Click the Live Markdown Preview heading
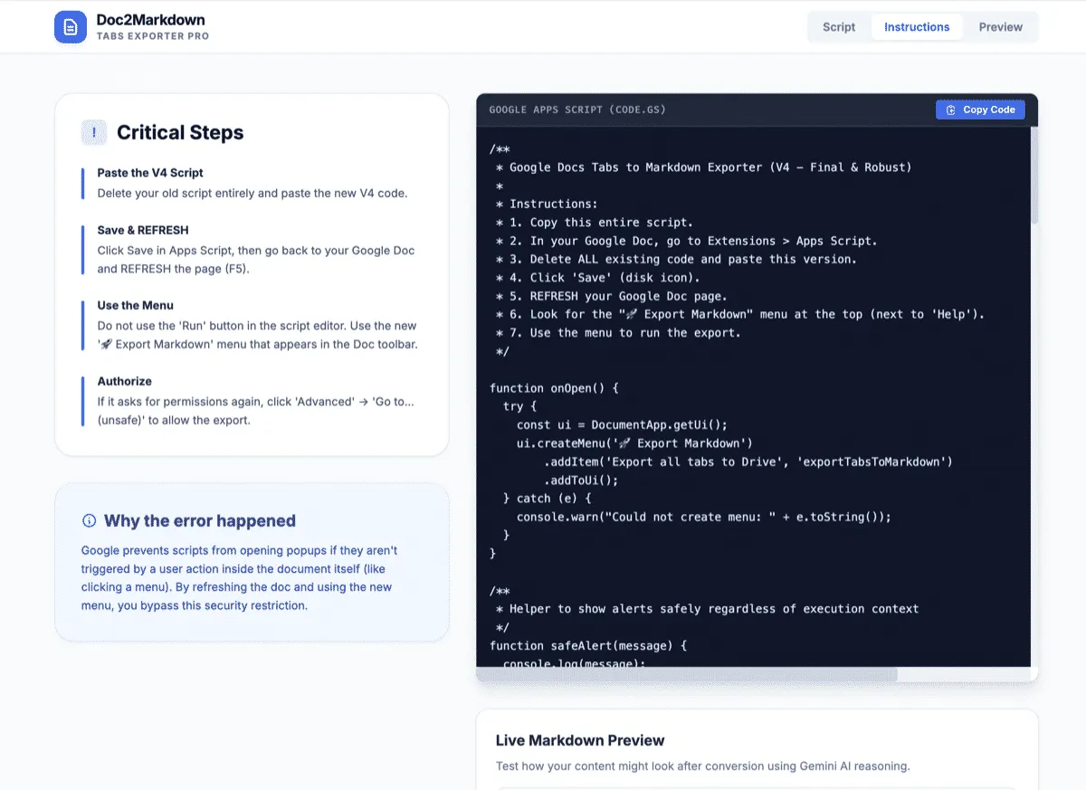1086x790 pixels. coord(579,740)
